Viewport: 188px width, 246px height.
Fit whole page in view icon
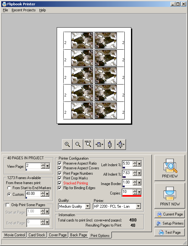120,145
